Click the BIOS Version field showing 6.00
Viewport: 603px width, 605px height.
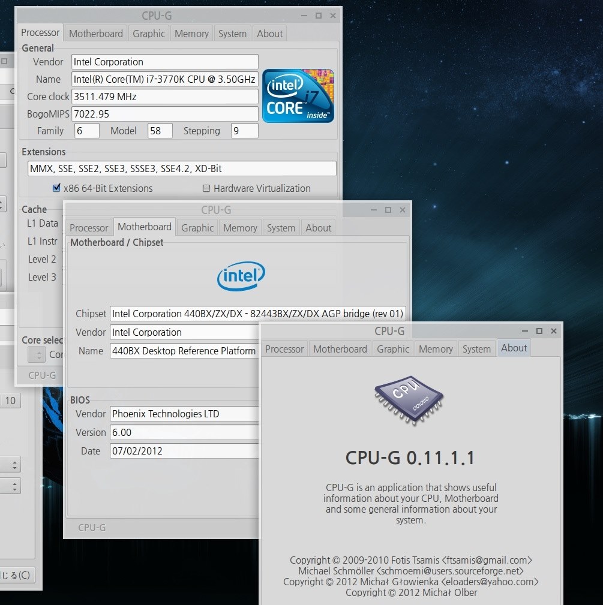pyautogui.click(x=184, y=432)
